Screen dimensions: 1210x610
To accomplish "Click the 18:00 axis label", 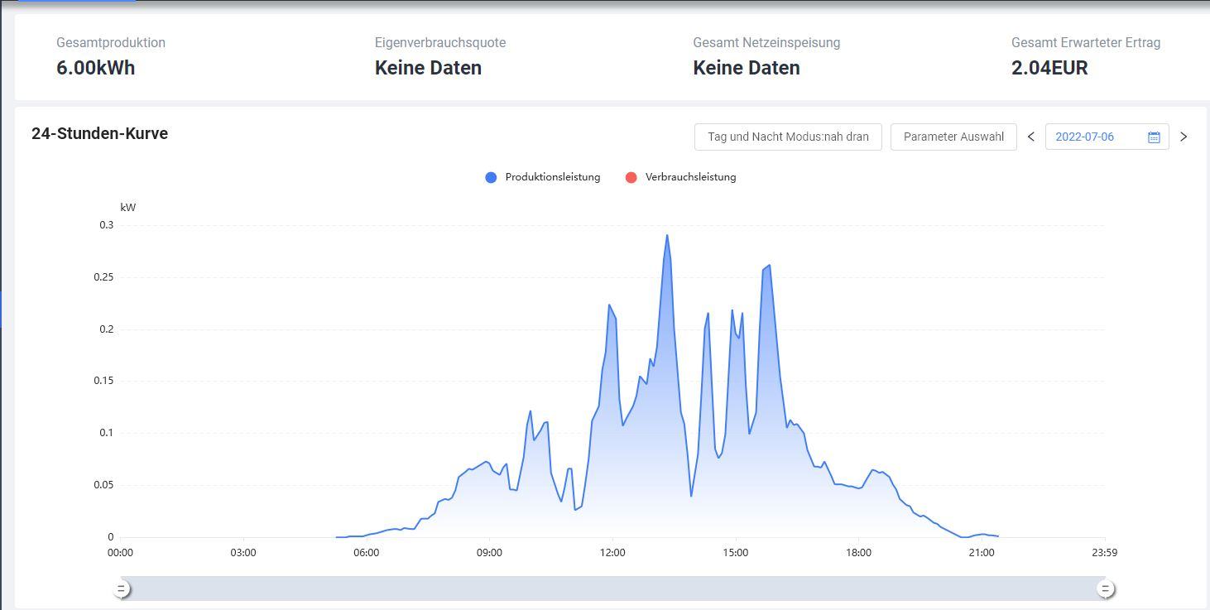I will (x=858, y=553).
